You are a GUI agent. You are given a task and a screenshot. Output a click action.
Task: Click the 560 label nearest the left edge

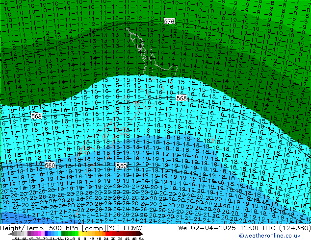coord(50,165)
